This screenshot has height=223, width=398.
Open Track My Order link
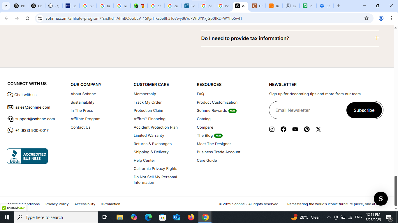pos(147,102)
